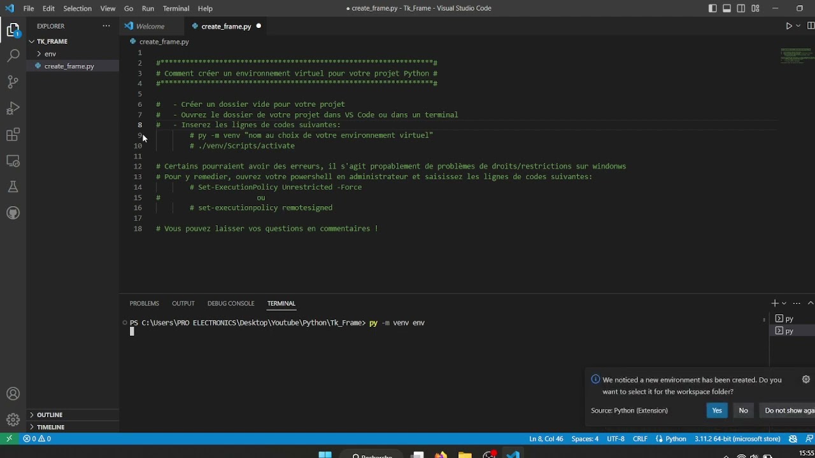Open errors and warnings count in status bar
The width and height of the screenshot is (815, 458).
click(37, 438)
